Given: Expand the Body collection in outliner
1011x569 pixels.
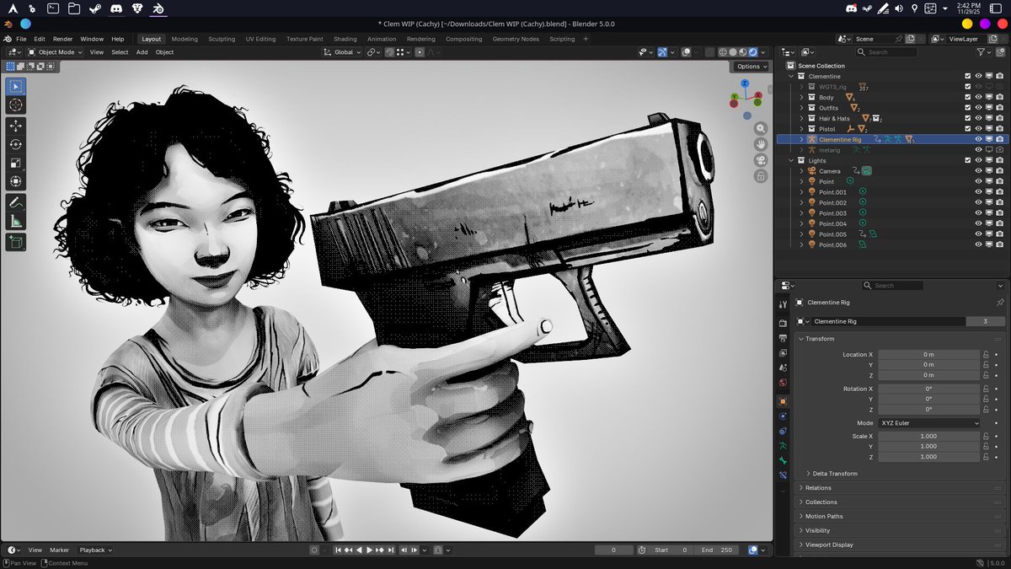Looking at the screenshot, I should tap(801, 97).
